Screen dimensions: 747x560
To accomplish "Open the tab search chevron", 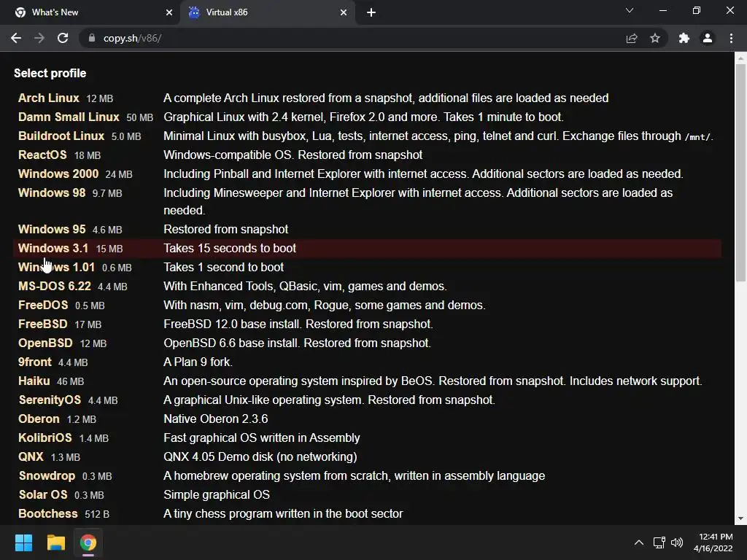I will 630,10.
